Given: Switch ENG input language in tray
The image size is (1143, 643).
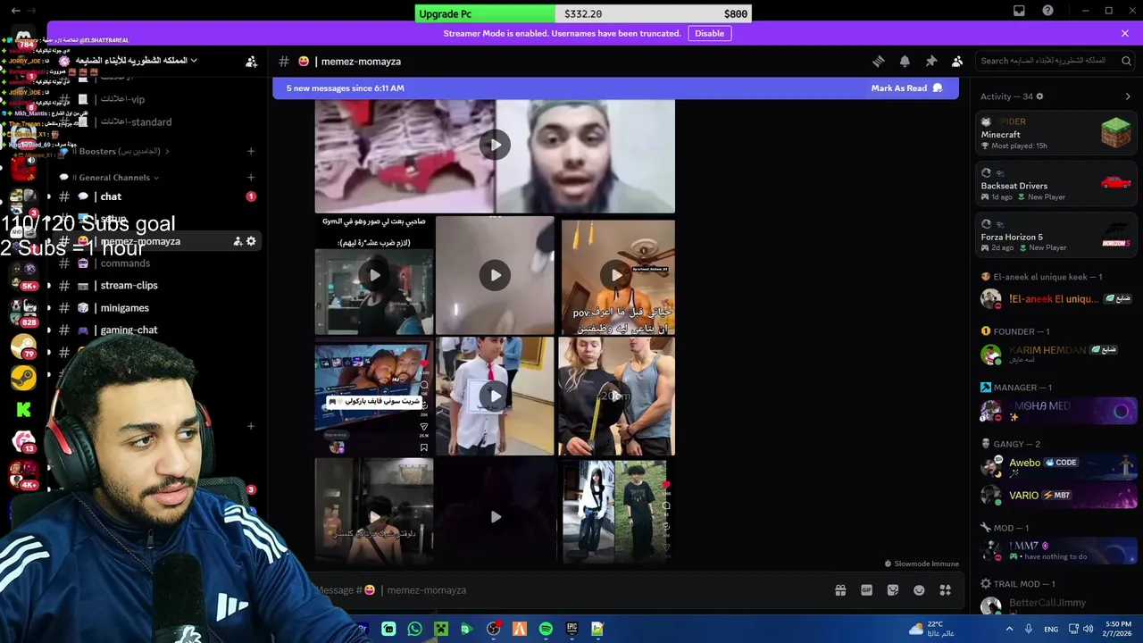Looking at the screenshot, I should 1051,629.
